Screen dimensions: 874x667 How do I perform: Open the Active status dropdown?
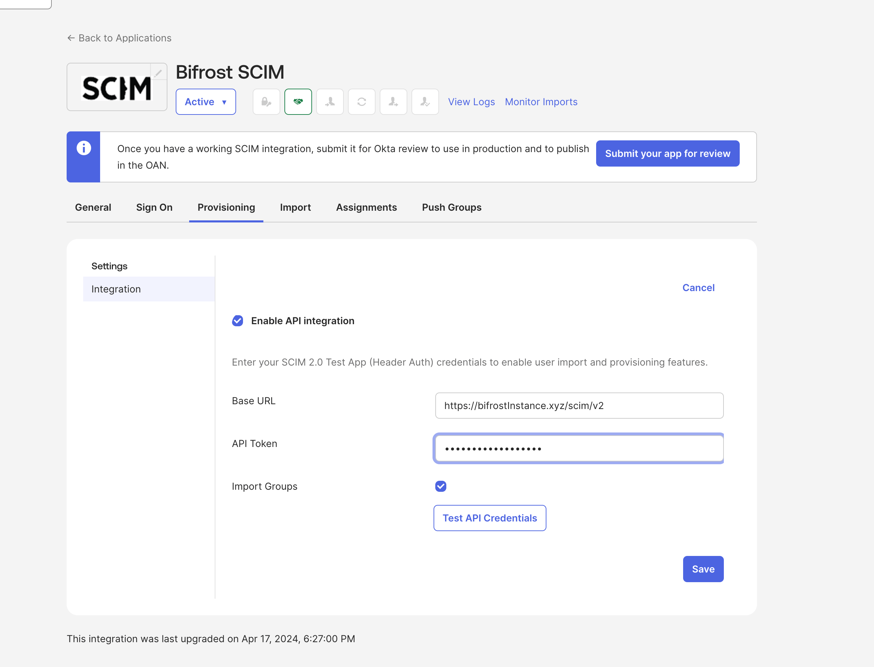[206, 102]
